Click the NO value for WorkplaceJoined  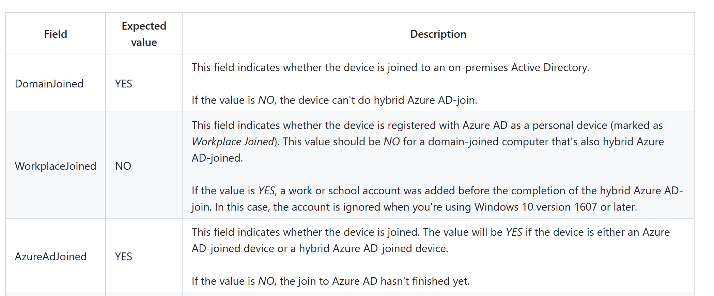click(123, 166)
